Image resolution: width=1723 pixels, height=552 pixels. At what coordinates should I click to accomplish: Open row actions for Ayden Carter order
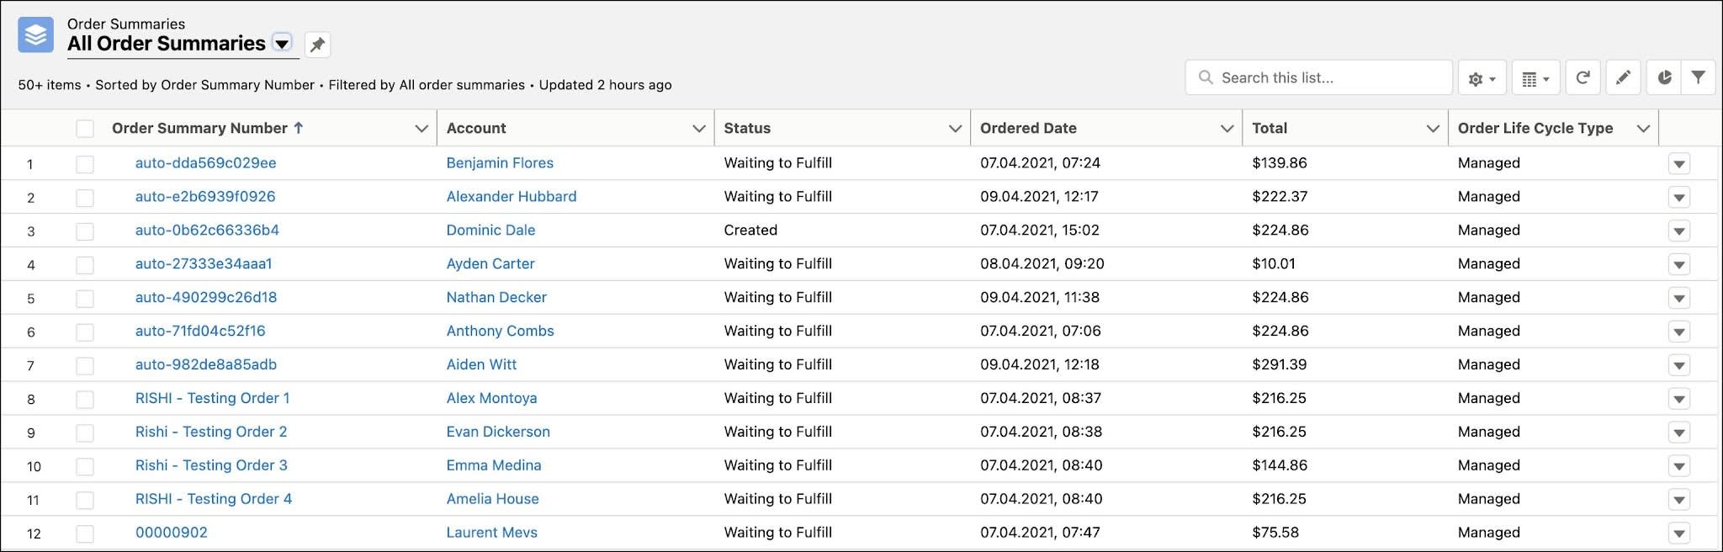point(1679,265)
